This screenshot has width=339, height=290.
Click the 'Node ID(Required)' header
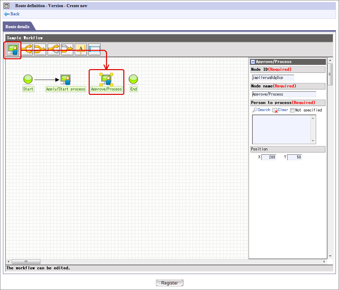(288, 69)
